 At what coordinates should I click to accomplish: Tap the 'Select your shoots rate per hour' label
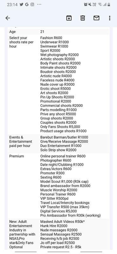pyautogui.click(x=21, y=42)
